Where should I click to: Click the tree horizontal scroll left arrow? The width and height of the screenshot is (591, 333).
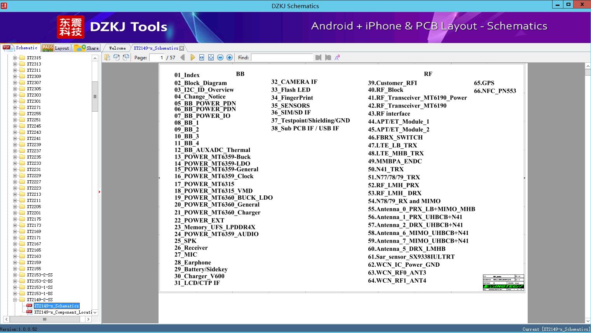coord(6,319)
